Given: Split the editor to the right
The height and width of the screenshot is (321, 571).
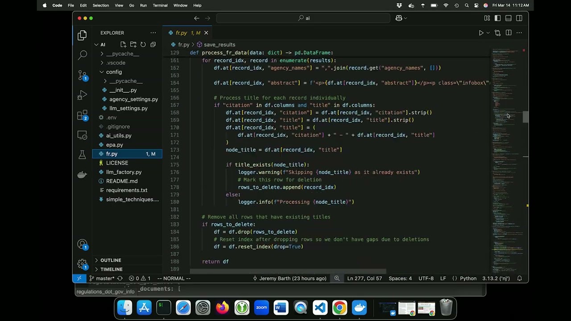Looking at the screenshot, I should pos(509,33).
